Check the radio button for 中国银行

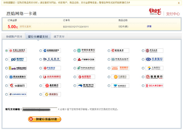(143, 51)
